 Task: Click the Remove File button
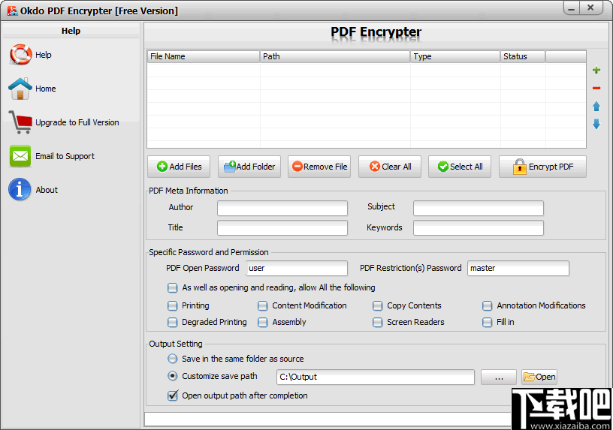point(319,167)
